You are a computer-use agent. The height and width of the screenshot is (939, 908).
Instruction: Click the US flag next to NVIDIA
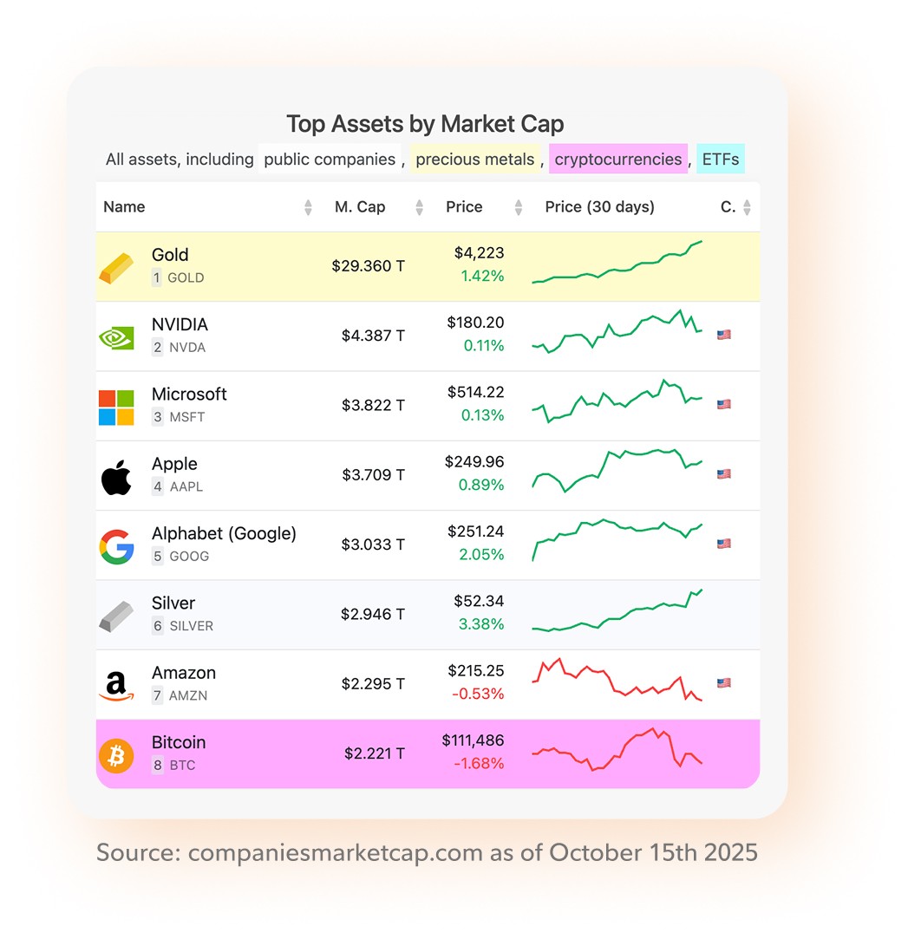[x=723, y=334]
